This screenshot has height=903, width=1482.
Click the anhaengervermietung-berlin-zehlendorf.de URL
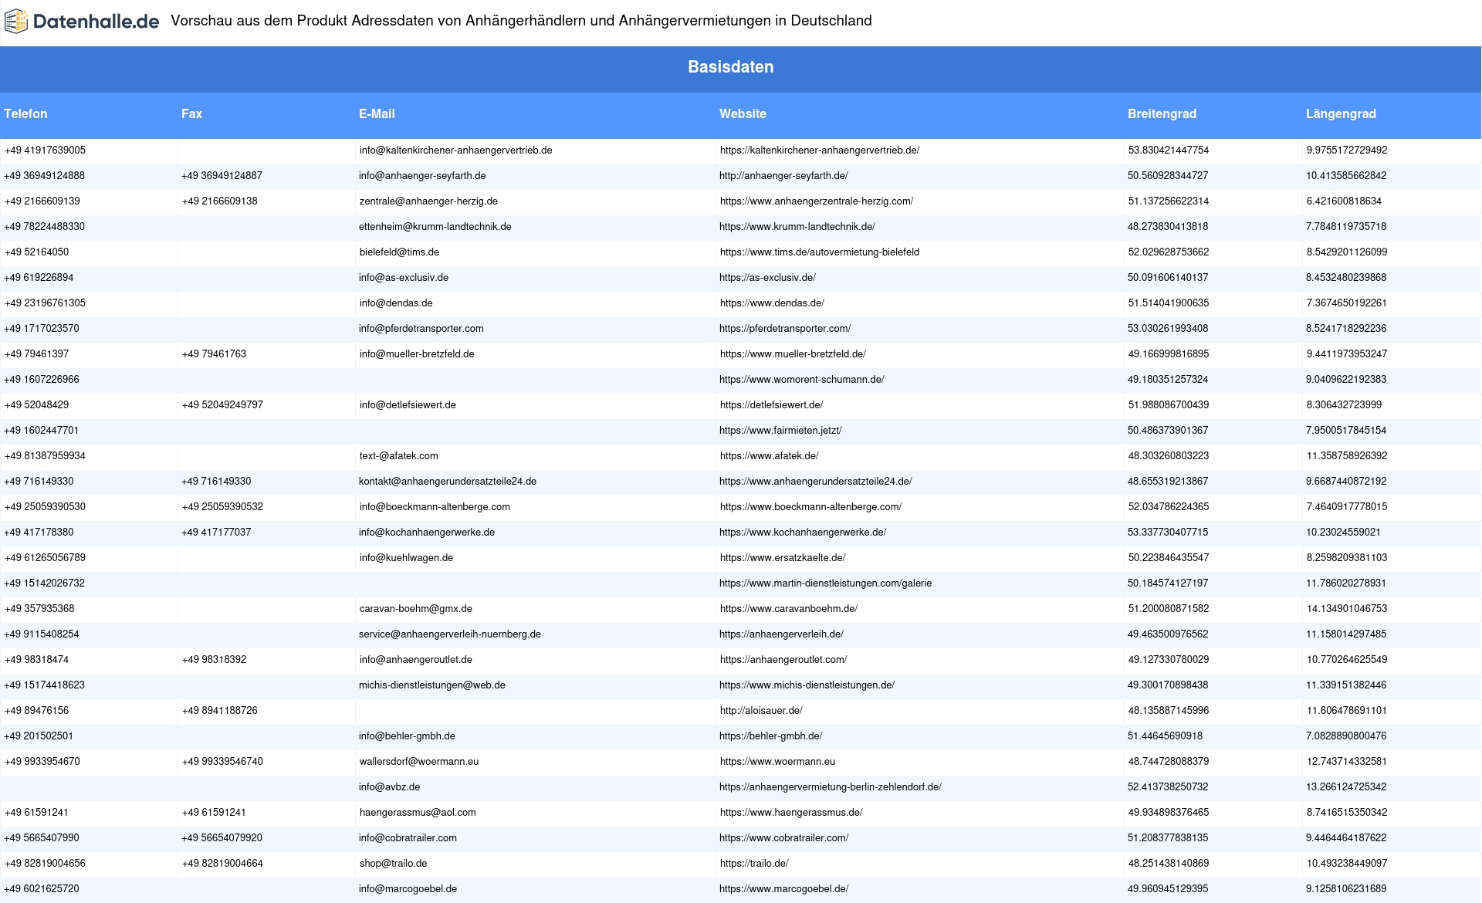point(831,787)
